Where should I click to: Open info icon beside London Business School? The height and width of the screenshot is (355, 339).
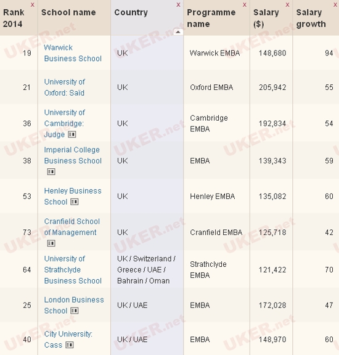click(75, 311)
